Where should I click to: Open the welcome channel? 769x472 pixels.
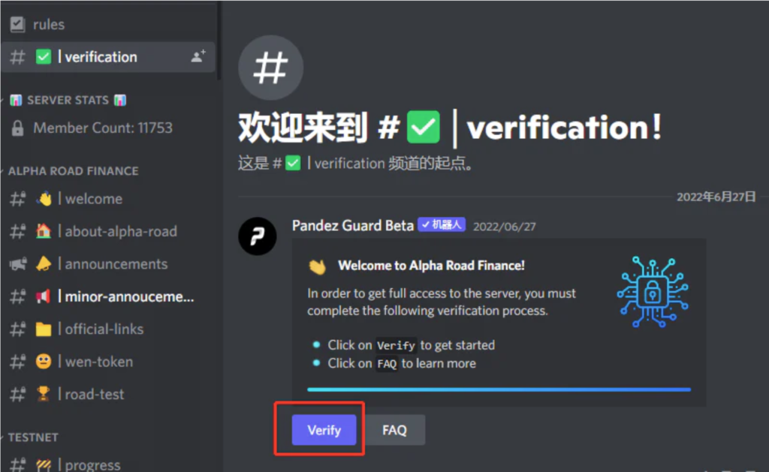(108, 199)
